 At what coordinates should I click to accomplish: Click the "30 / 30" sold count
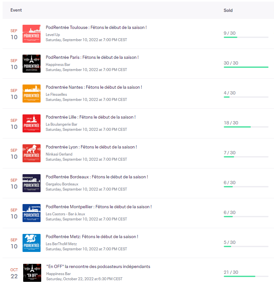click(x=231, y=63)
